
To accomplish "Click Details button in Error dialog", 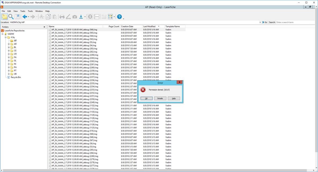I will tap(160, 98).
